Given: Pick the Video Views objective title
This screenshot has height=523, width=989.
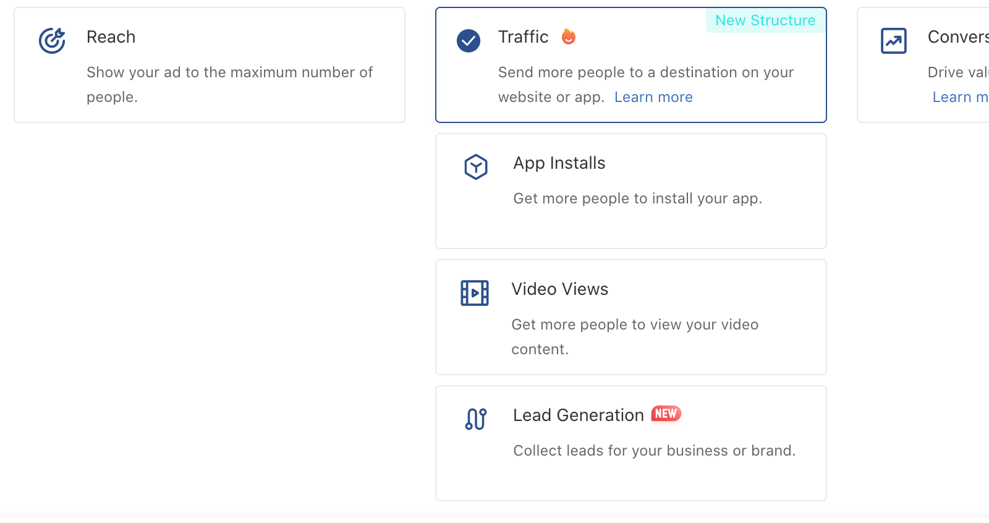Looking at the screenshot, I should click(x=559, y=289).
